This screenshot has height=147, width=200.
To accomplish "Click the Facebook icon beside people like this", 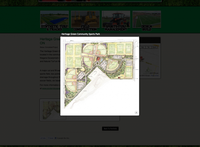I will (x=56, y=138).
